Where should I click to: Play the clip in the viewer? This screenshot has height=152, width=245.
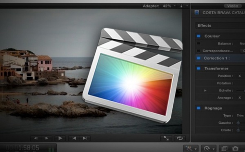[60, 138]
